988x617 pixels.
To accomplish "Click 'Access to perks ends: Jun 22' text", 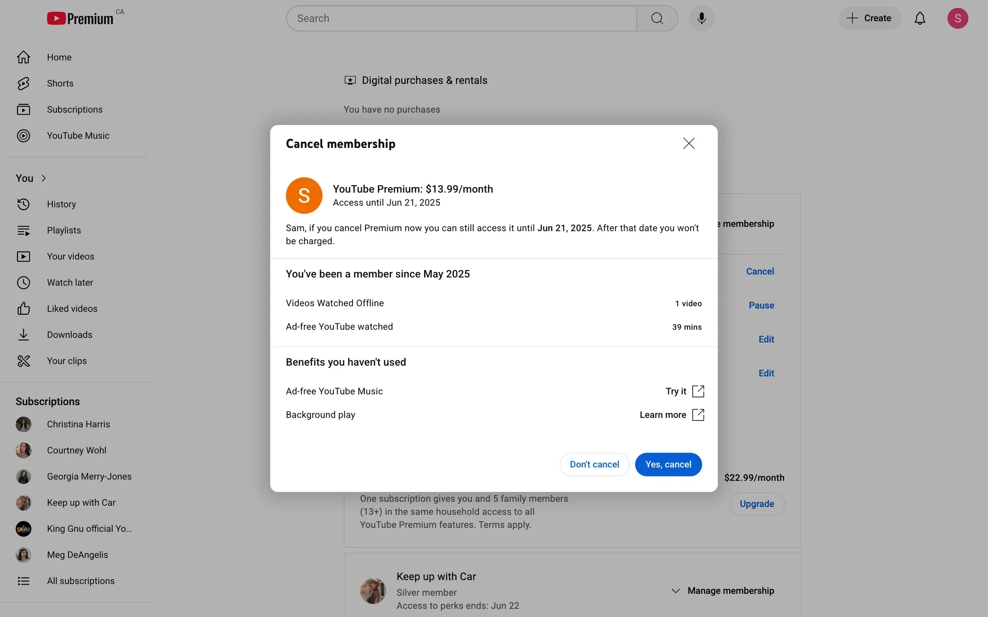I will point(457,606).
